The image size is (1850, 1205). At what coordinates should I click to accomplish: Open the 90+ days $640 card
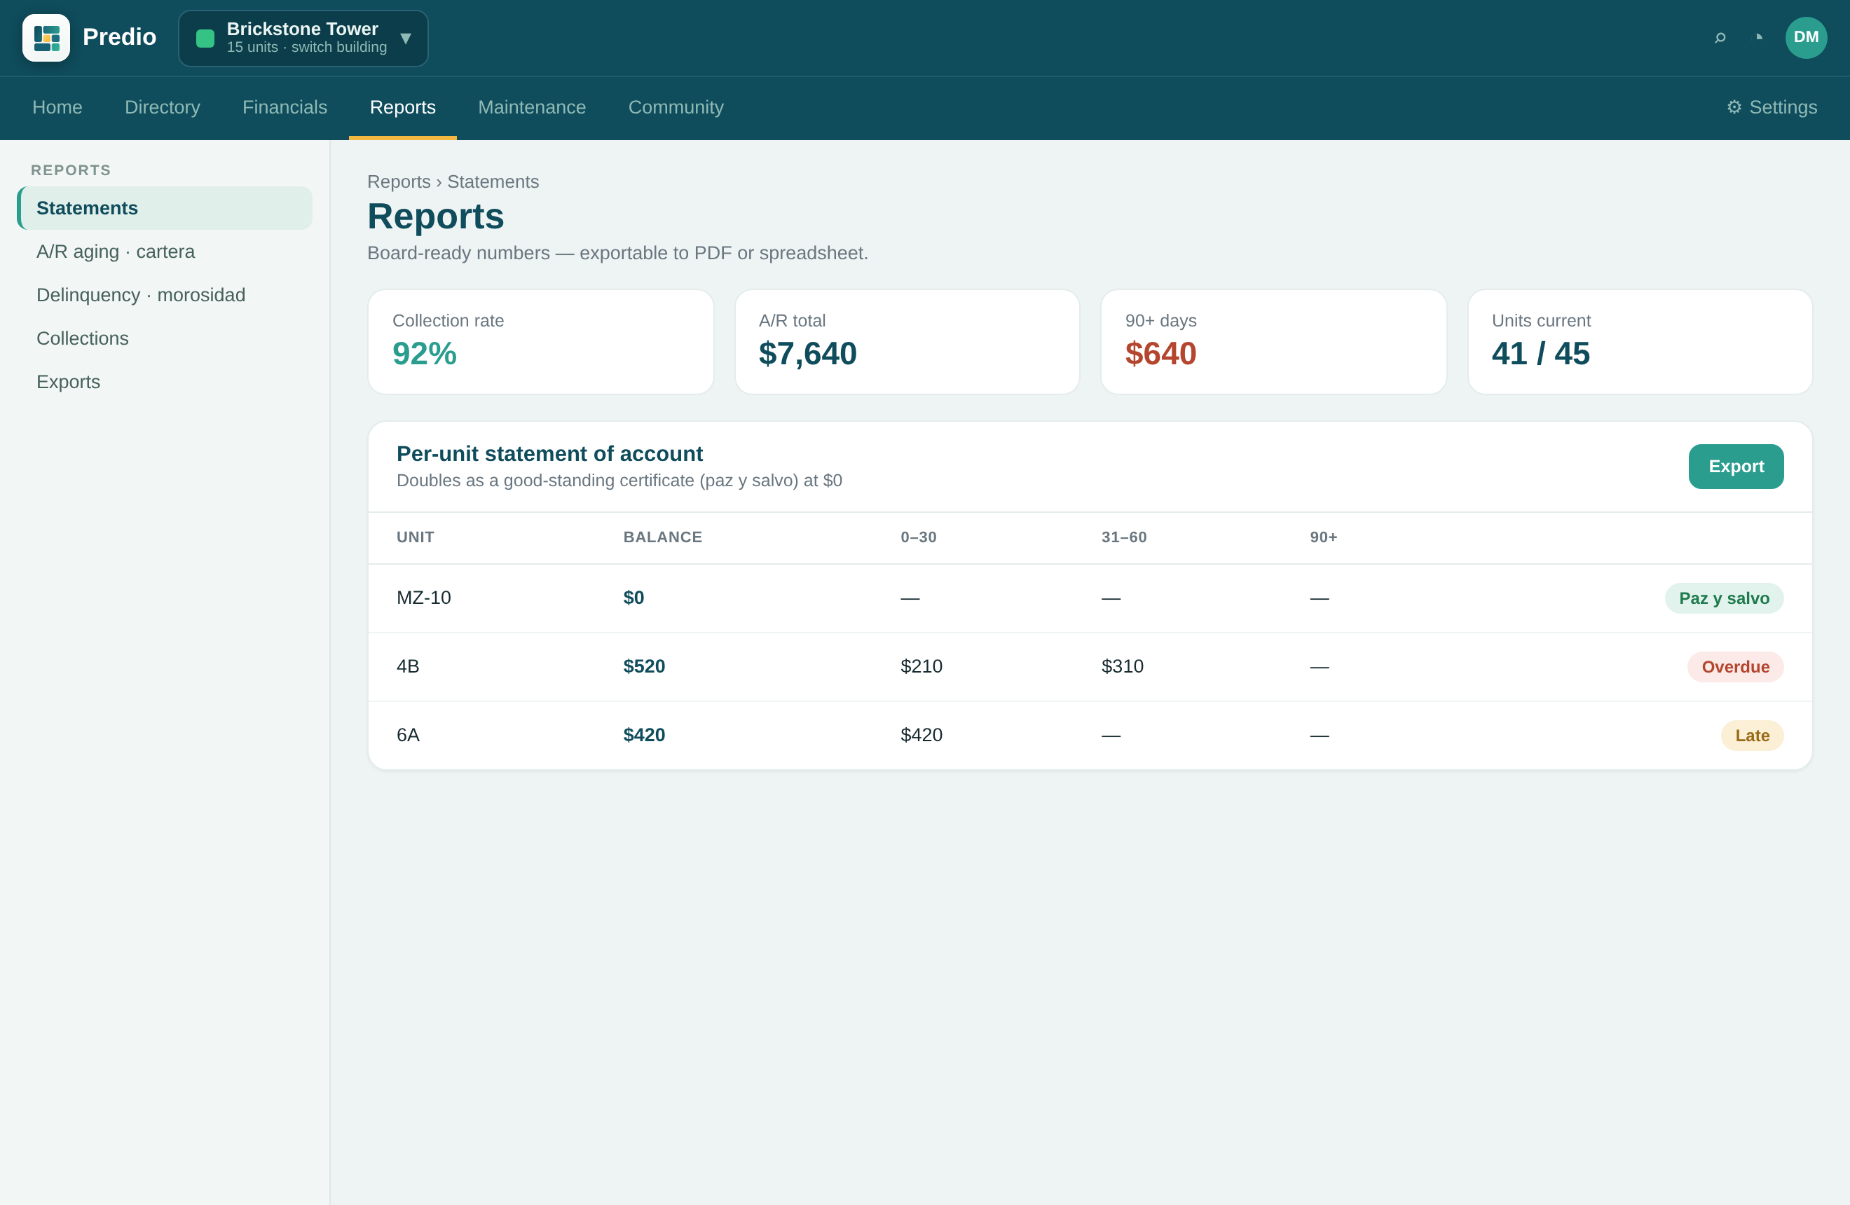(1273, 342)
